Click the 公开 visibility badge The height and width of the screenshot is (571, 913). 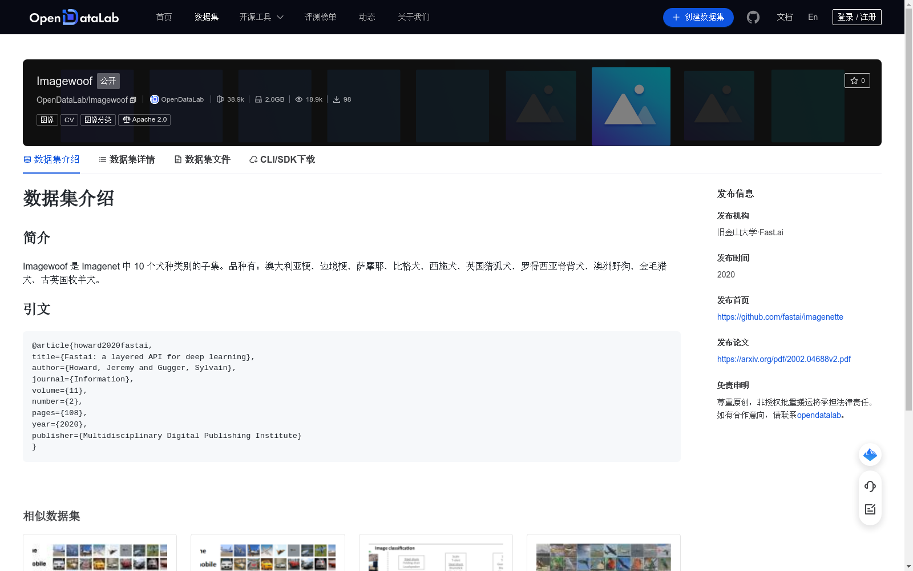click(x=108, y=81)
